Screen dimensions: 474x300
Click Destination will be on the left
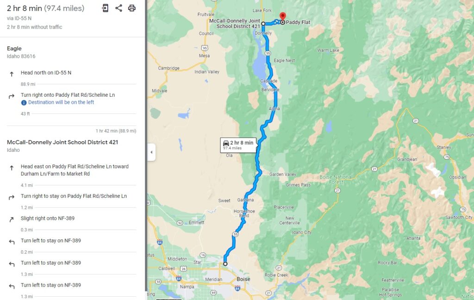click(61, 102)
